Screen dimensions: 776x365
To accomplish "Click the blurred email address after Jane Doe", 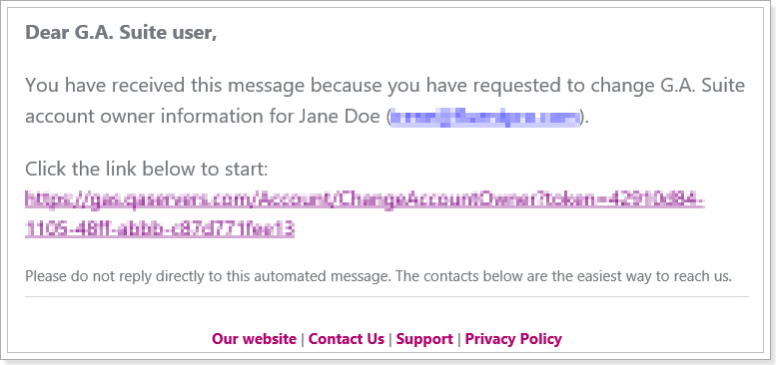I will pos(485,117).
